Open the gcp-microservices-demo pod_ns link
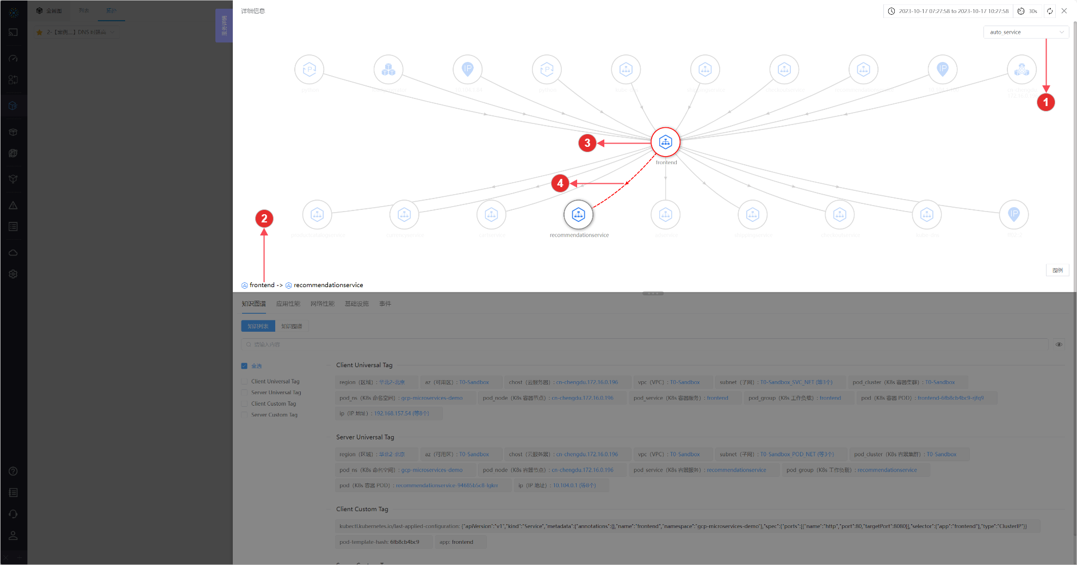This screenshot has height=565, width=1077. [431, 398]
